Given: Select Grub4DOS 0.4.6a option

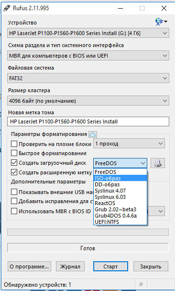Looking at the screenshot, I should [120, 216].
